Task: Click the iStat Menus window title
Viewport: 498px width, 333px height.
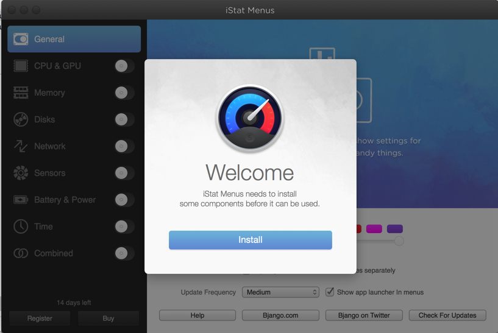Action: pyautogui.click(x=250, y=10)
